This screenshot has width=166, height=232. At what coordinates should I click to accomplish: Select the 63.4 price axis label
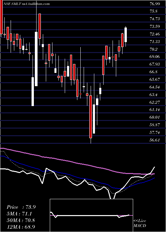[x=154, y=94]
